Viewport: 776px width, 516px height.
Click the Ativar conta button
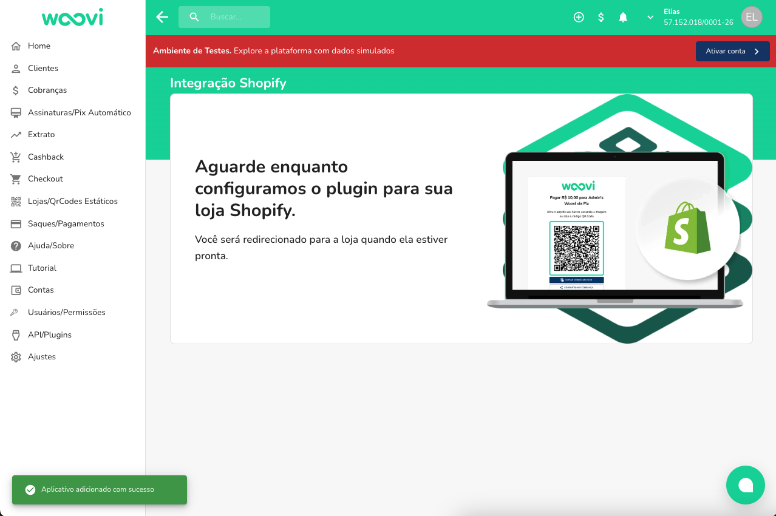[732, 51]
